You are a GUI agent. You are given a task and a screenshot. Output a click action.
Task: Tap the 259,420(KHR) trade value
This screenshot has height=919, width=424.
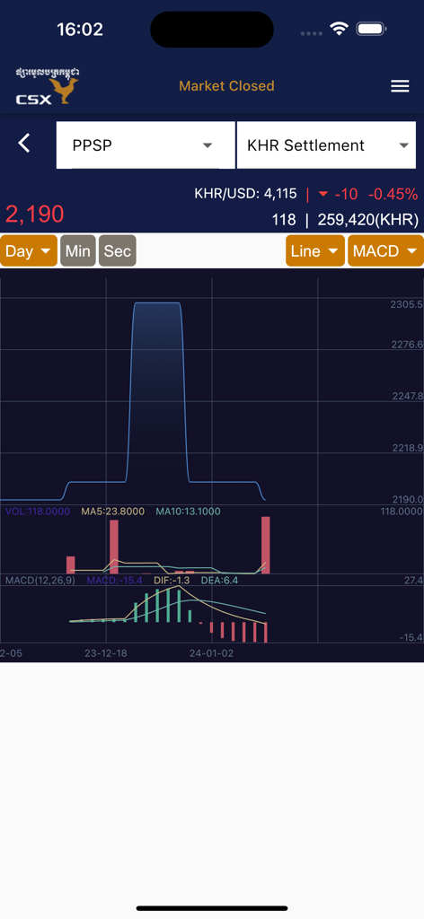coord(367,220)
